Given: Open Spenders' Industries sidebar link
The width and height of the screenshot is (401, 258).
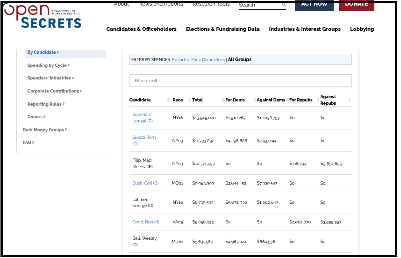Looking at the screenshot, I should pyautogui.click(x=50, y=78).
